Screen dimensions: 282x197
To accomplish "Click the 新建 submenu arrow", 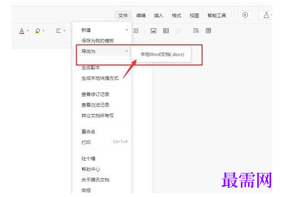I will click(x=127, y=30).
